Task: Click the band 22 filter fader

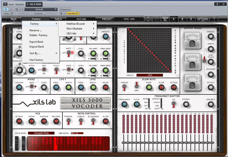Action: pyautogui.click(x=211, y=142)
